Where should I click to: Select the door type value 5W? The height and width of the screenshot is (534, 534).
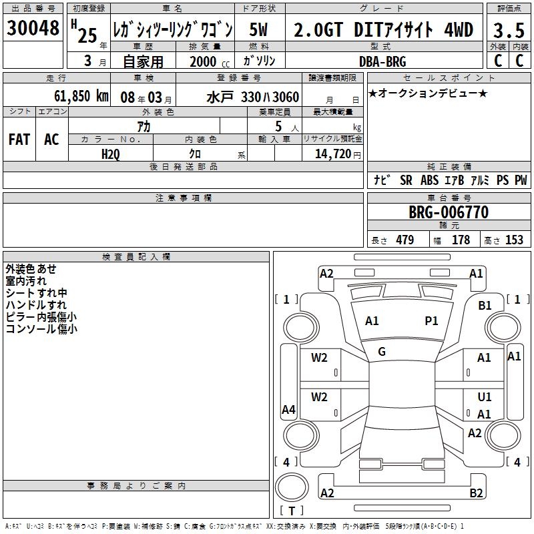click(x=258, y=29)
